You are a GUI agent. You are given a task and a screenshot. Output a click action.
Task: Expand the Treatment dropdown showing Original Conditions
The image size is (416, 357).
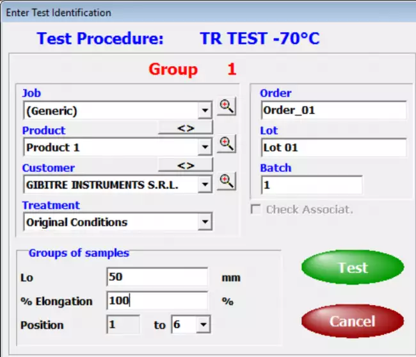[205, 222]
